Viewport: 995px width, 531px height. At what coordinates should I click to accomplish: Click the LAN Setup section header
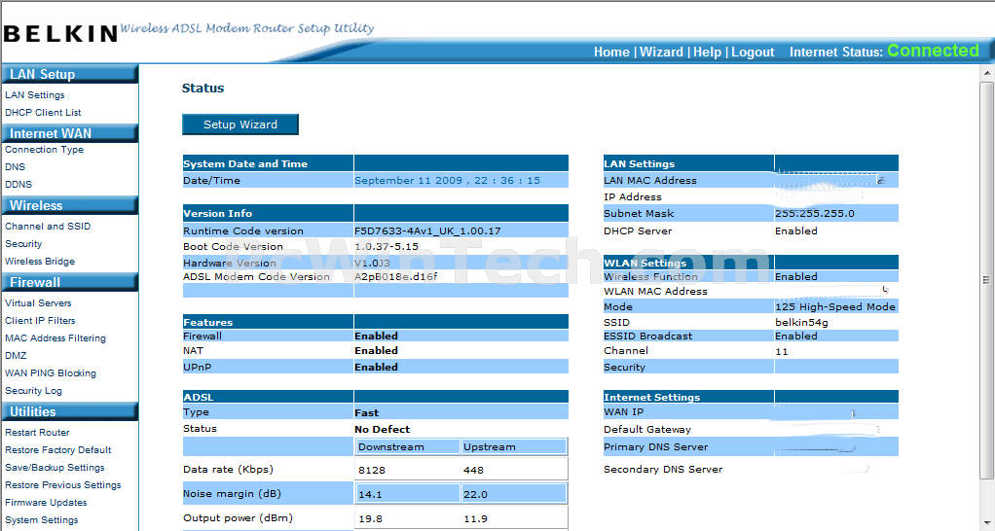click(x=70, y=74)
